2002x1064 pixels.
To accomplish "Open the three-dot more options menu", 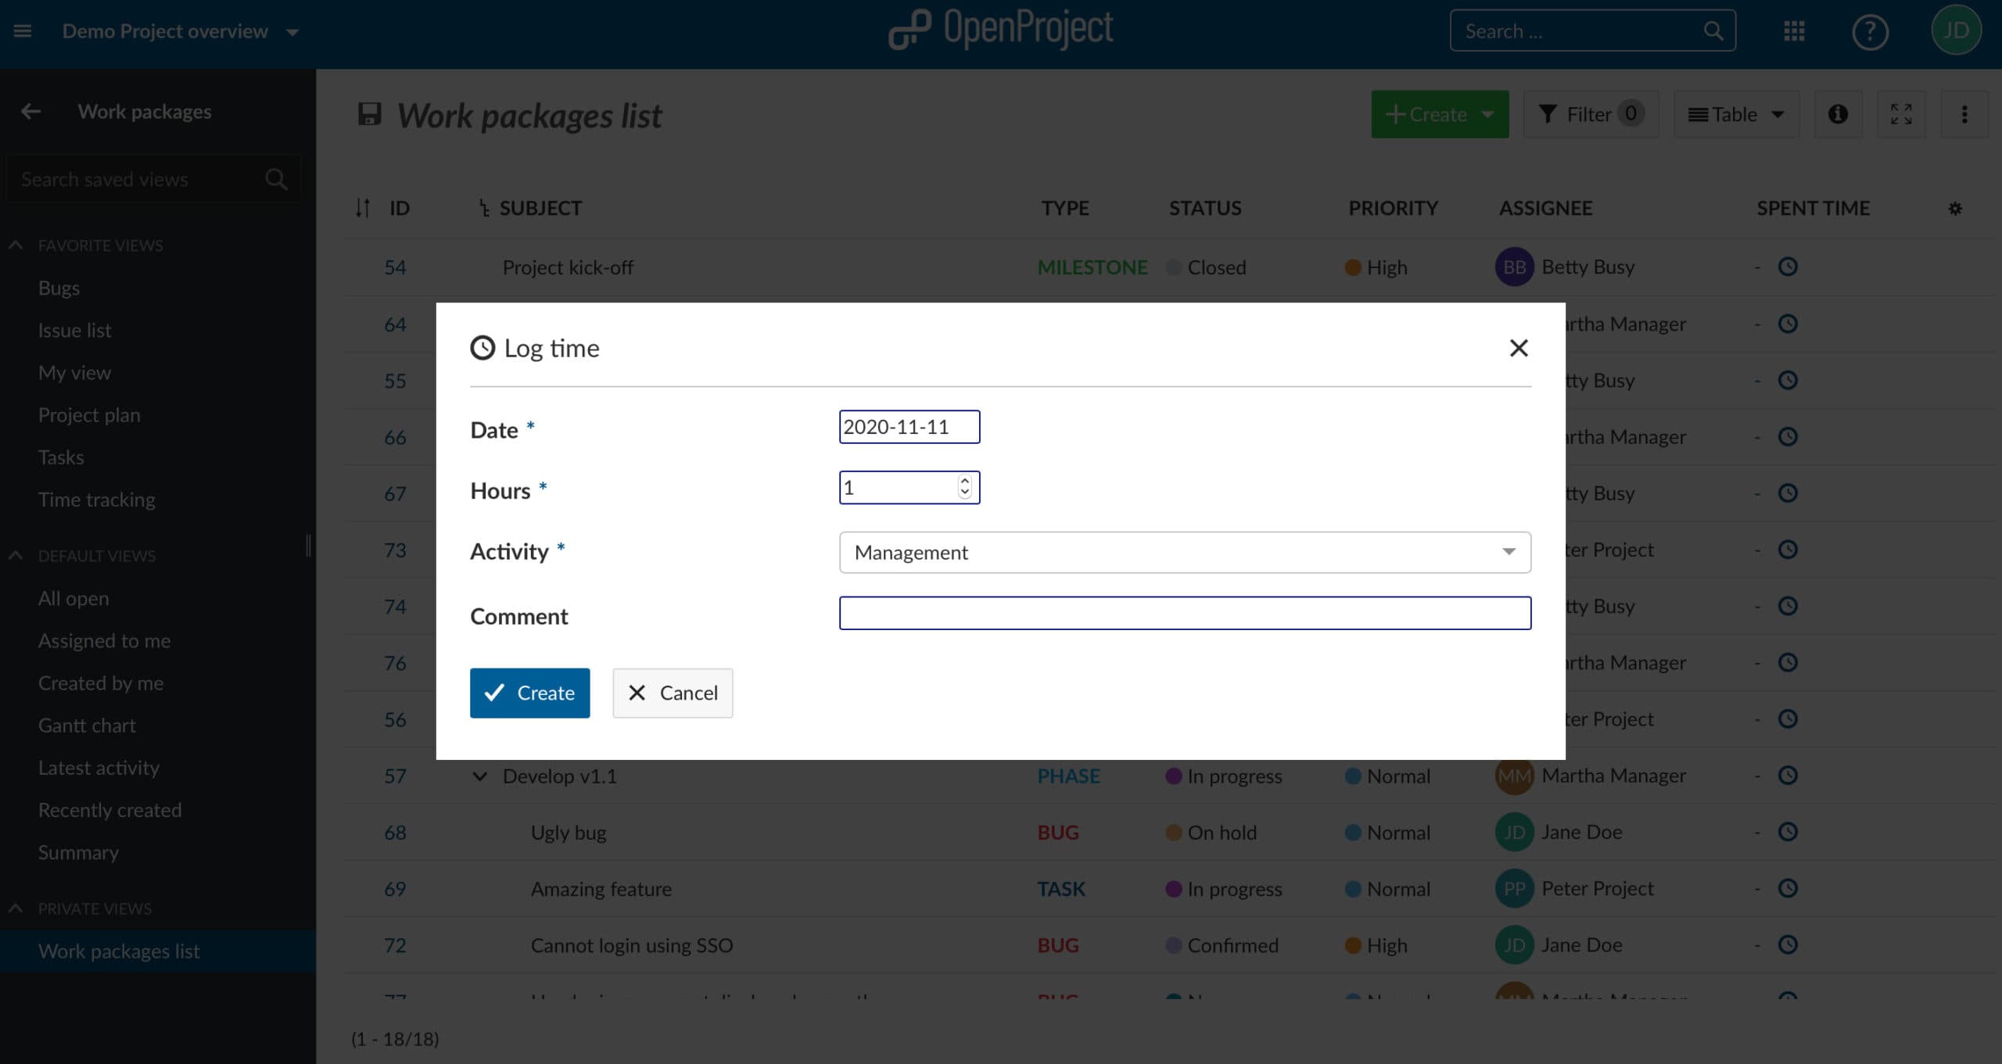I will 1964,114.
